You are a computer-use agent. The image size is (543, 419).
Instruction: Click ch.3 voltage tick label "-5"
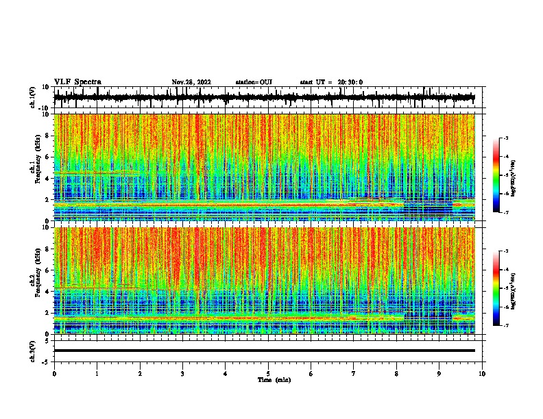(x=46, y=362)
